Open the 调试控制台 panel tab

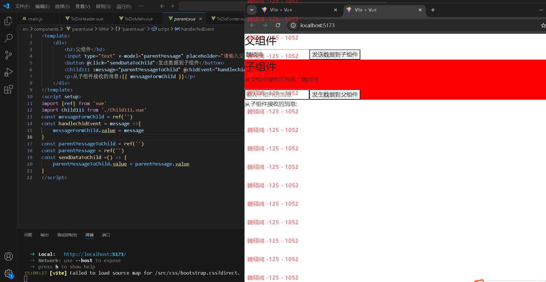click(x=67, y=235)
